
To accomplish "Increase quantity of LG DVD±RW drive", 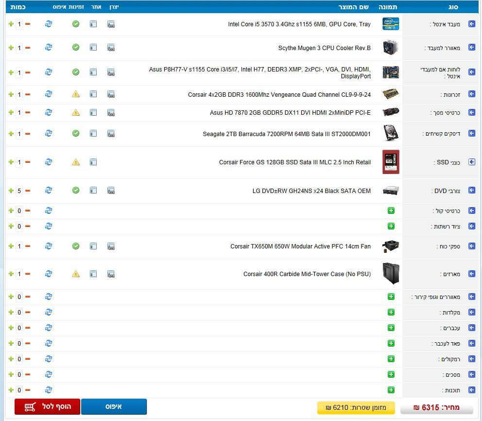I will coord(11,191).
